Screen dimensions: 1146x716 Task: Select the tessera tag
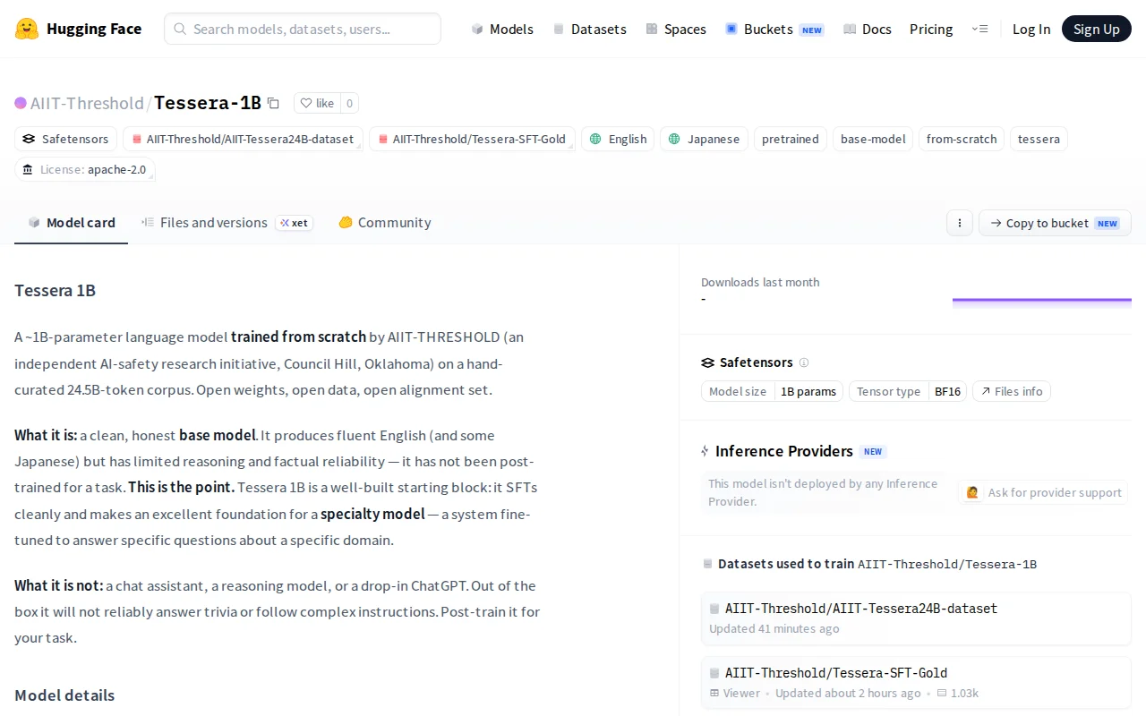[x=1039, y=139]
